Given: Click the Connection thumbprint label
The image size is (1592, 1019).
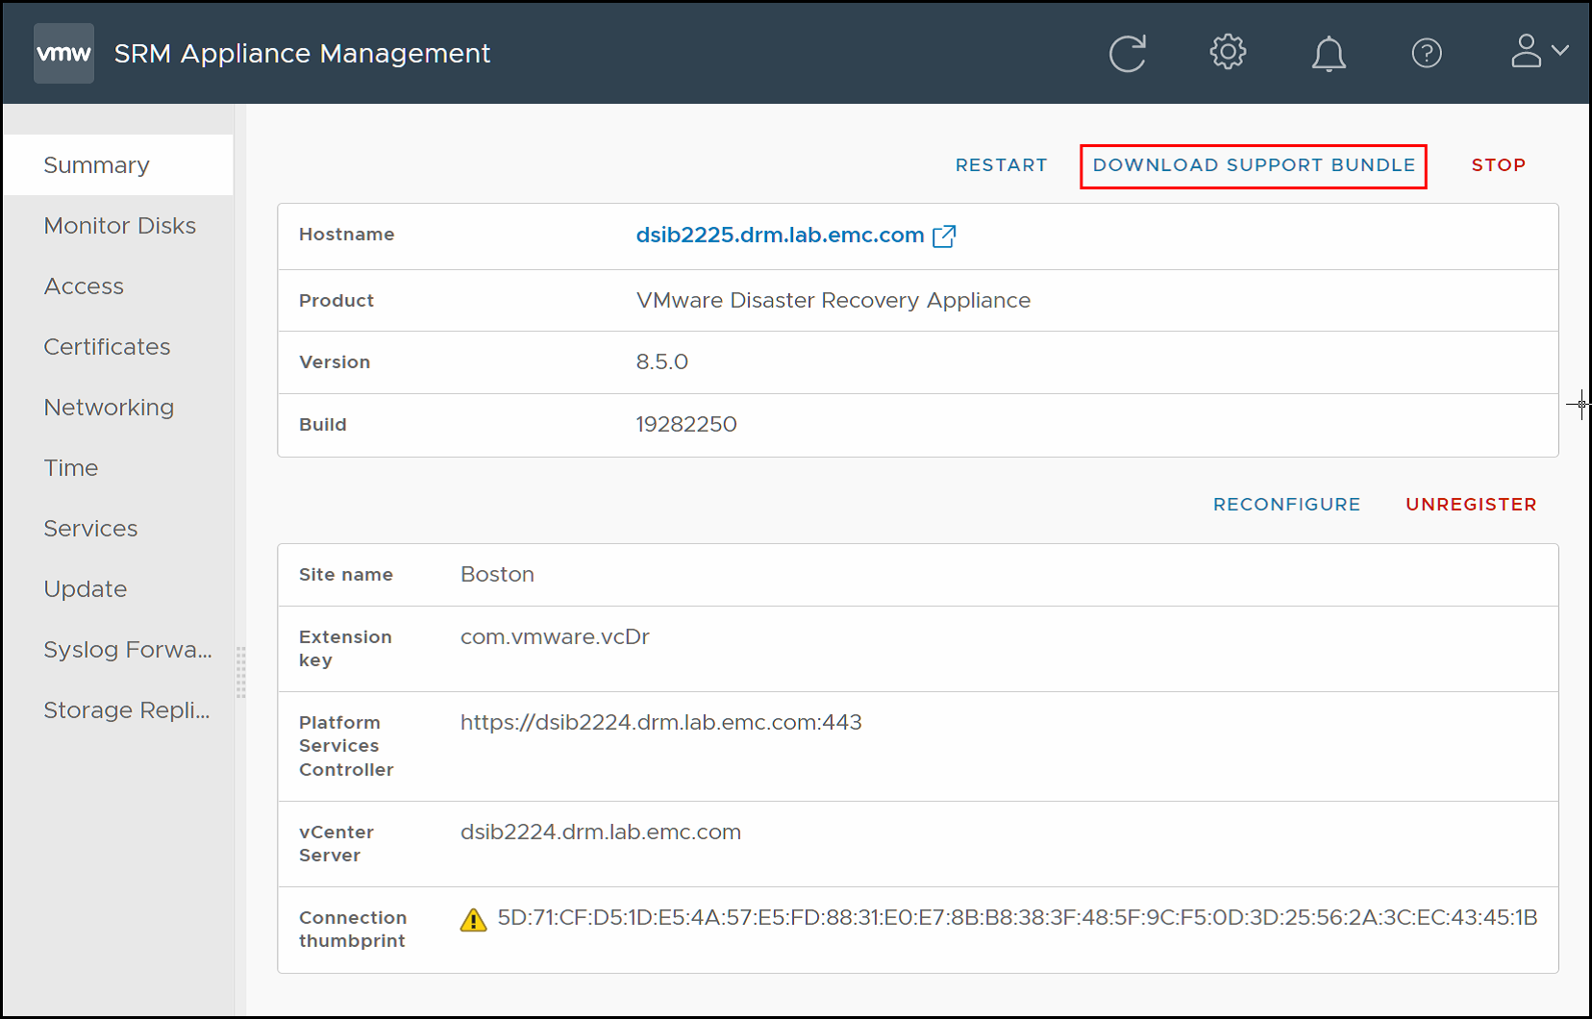Looking at the screenshot, I should point(353,930).
